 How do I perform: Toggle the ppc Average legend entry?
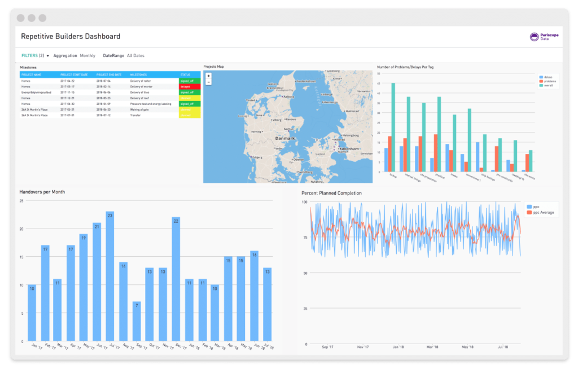541,213
